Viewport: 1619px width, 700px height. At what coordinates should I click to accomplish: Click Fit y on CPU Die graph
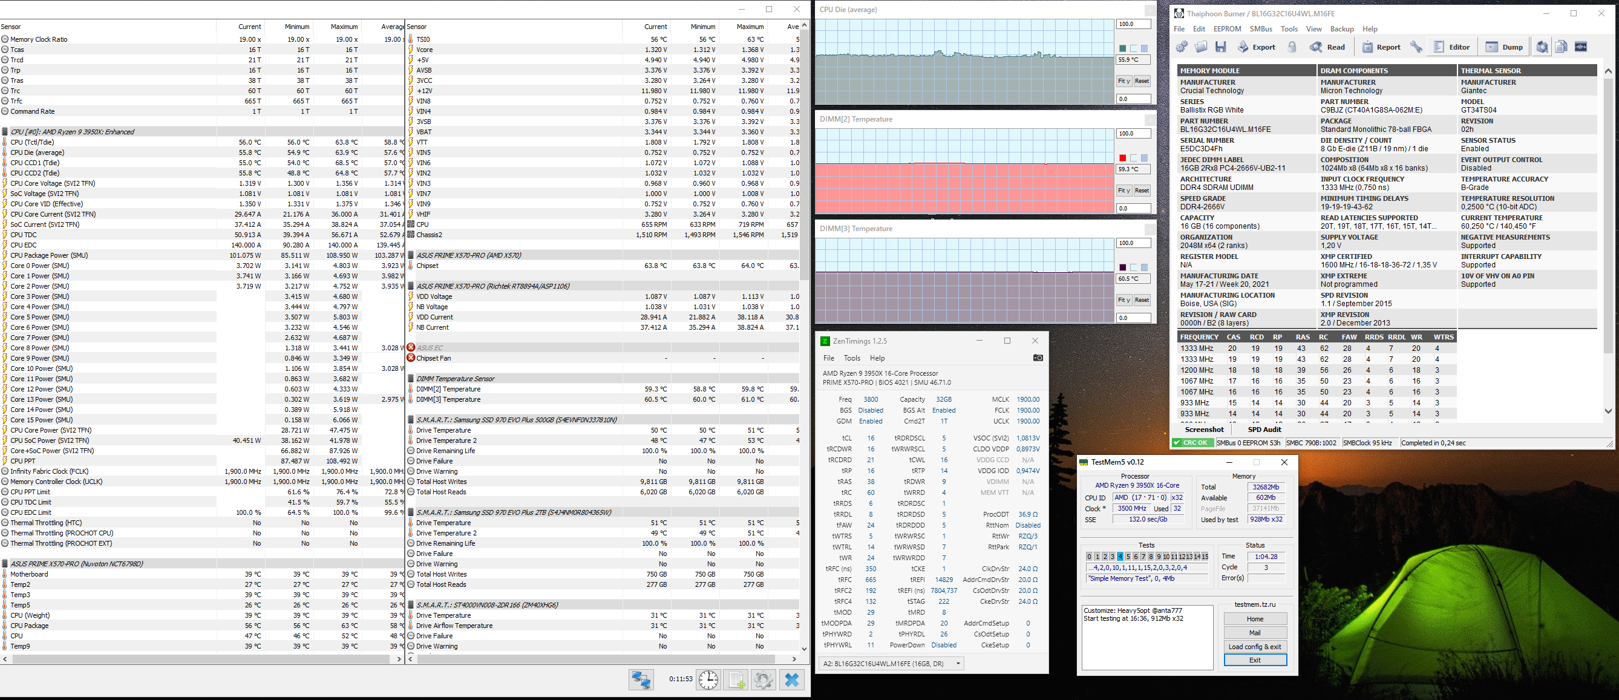(x=1123, y=81)
